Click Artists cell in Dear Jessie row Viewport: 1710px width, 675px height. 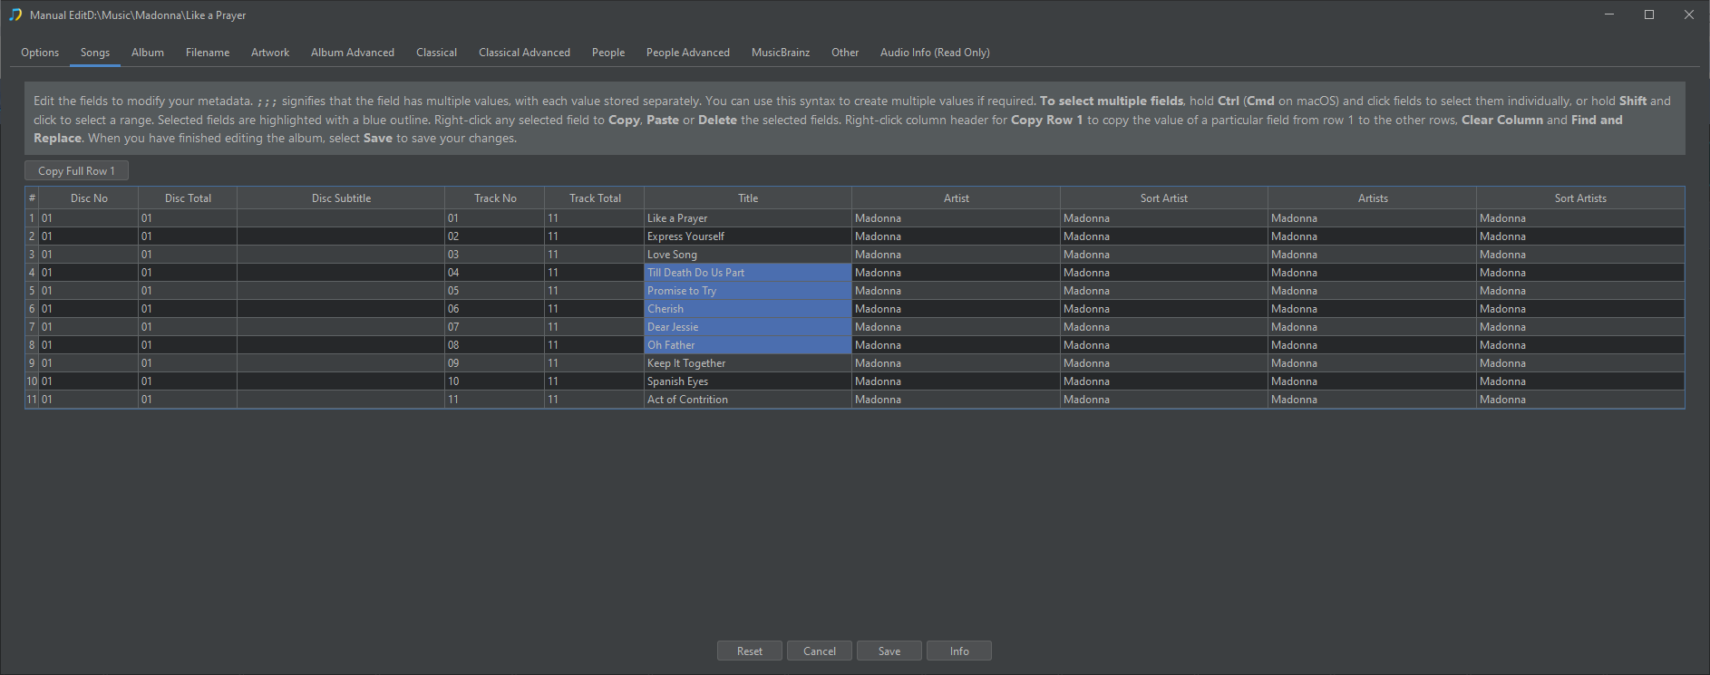pyautogui.click(x=1373, y=327)
